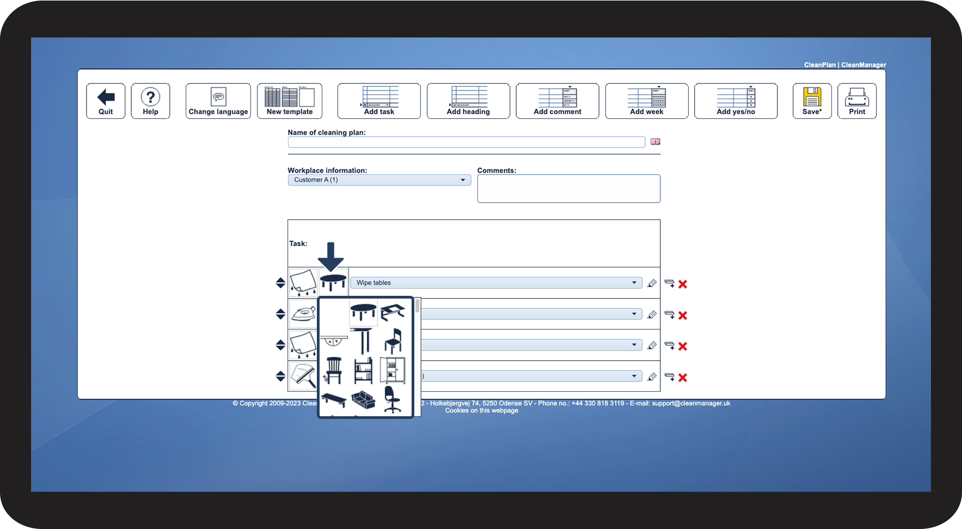Choose the open cabinet icon in the picker
Image resolution: width=962 pixels, height=529 pixels.
[x=393, y=370]
